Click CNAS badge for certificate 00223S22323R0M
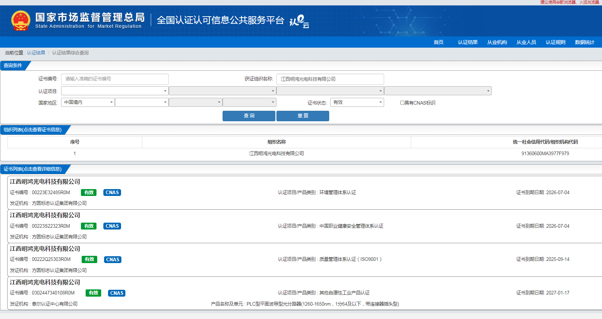The image size is (602, 319). pos(112,226)
